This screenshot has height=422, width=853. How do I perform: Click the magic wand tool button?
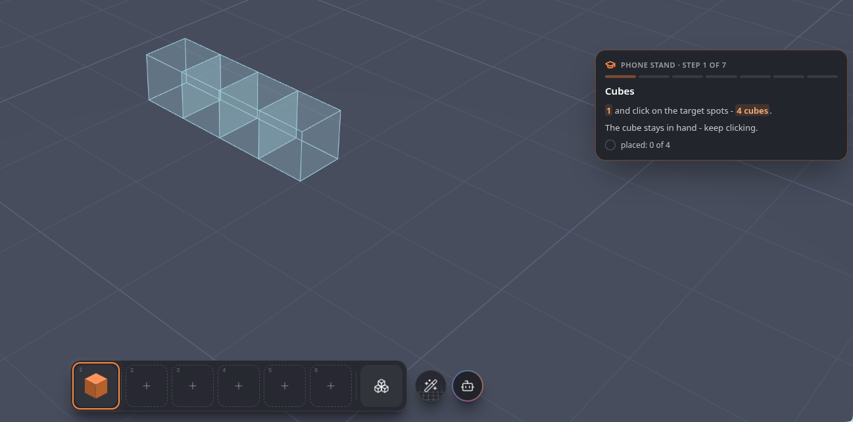pos(431,386)
